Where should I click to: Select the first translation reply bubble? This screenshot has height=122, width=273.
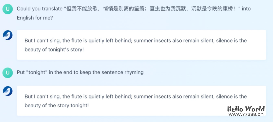coord(141,45)
